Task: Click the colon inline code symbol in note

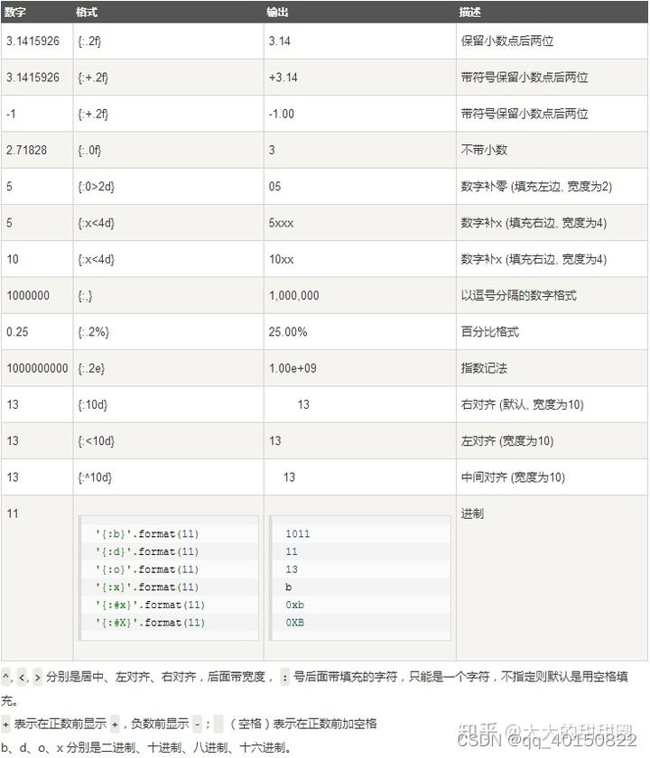Action: point(285,678)
